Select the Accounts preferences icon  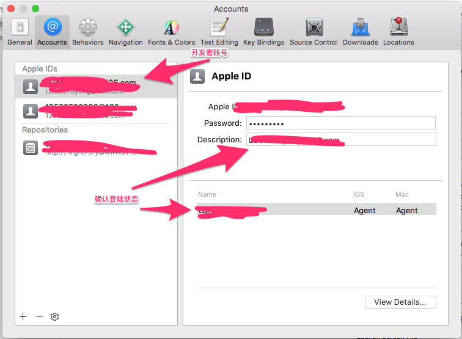[52, 32]
